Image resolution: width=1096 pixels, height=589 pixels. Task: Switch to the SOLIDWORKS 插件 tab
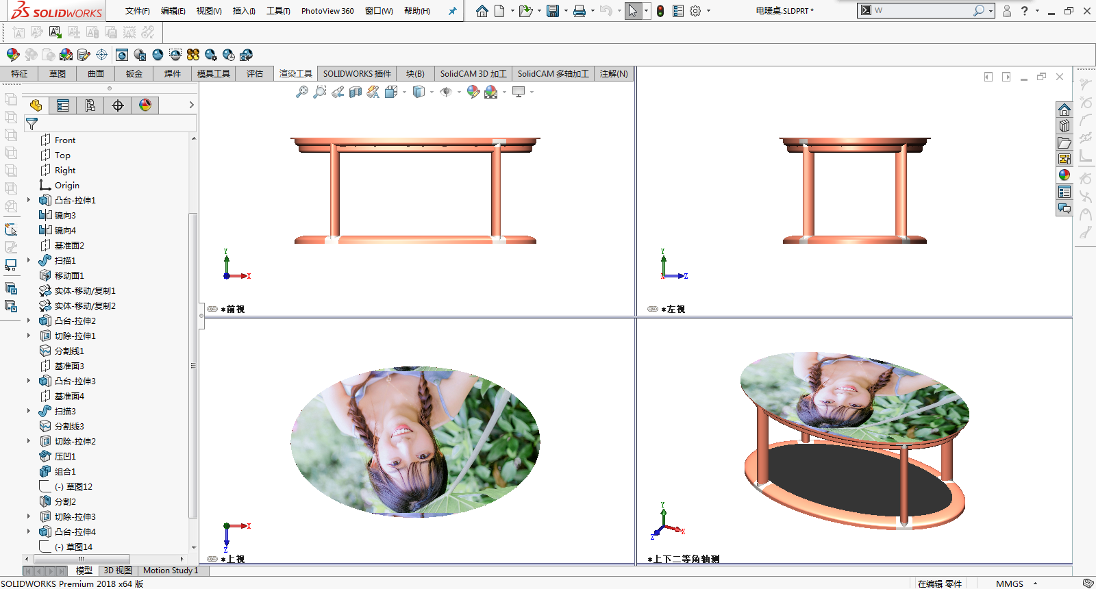(x=357, y=74)
